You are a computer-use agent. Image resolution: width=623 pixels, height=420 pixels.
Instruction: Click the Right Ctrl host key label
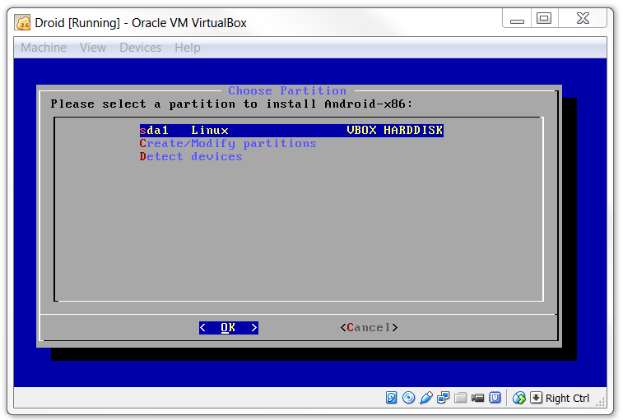(x=567, y=398)
